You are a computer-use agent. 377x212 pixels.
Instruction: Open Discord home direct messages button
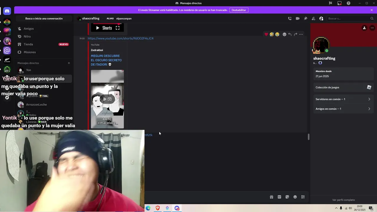pos(7,11)
